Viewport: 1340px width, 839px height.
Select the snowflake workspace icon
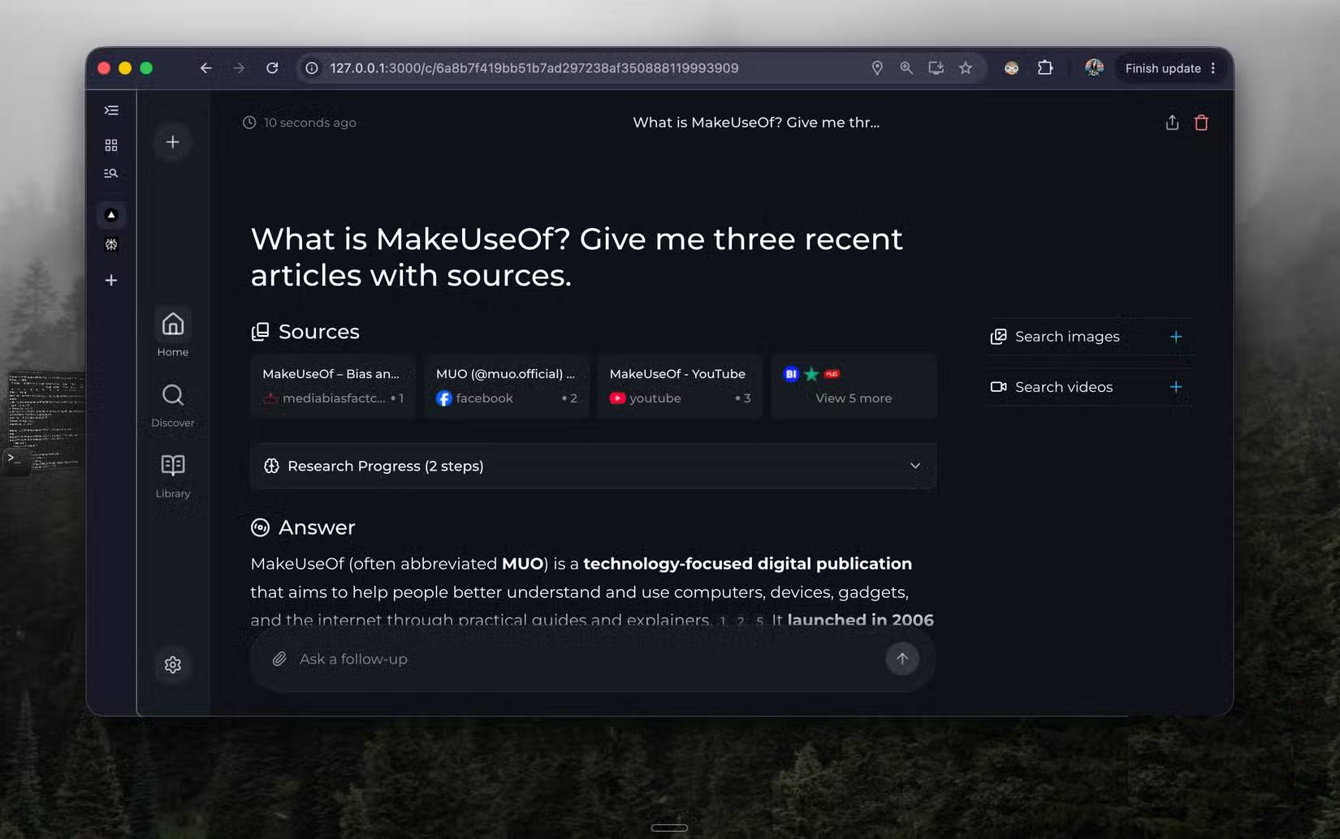click(x=111, y=244)
